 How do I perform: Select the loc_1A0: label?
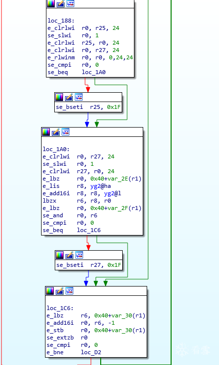click(x=56, y=149)
